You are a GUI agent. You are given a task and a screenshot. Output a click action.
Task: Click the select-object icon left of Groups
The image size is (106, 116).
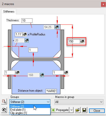(4, 101)
